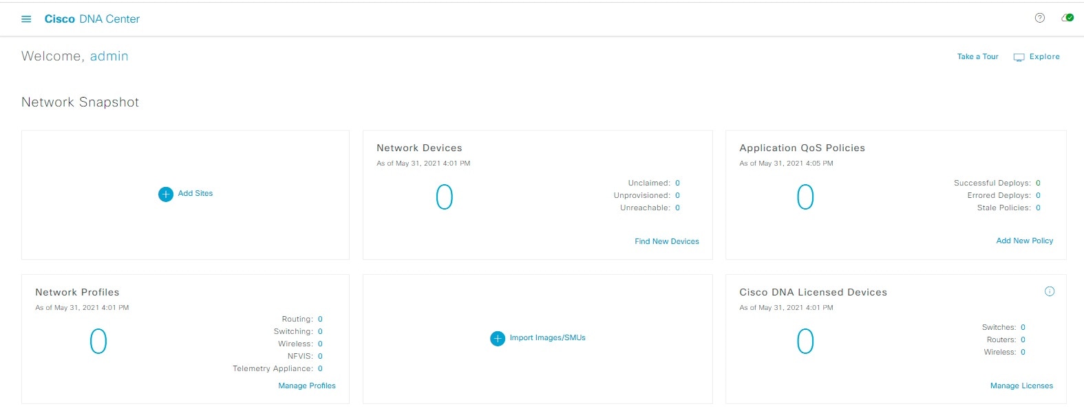Click the Unreachable devices count
This screenshot has width=1084, height=413.
click(x=677, y=208)
